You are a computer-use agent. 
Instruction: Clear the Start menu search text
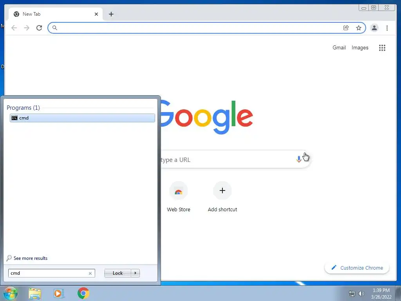tap(90, 273)
